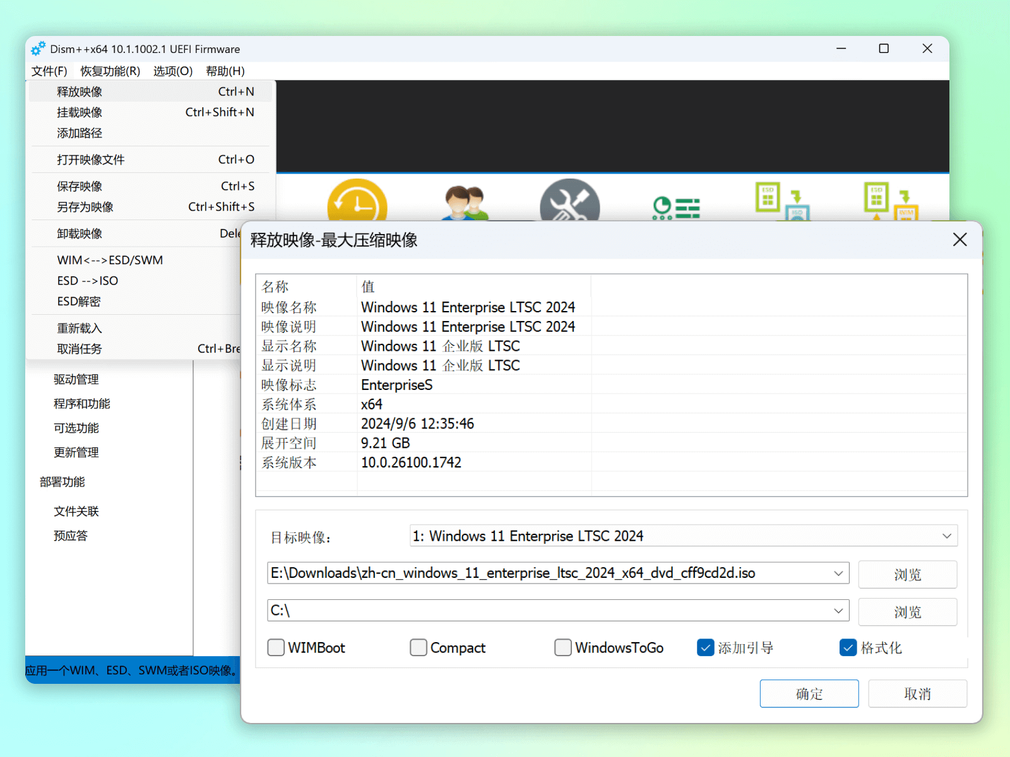
Task: Click 浏览 next to the ISO path
Action: (x=907, y=575)
